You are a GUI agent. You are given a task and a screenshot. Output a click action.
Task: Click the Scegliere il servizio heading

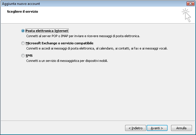coord(23,11)
